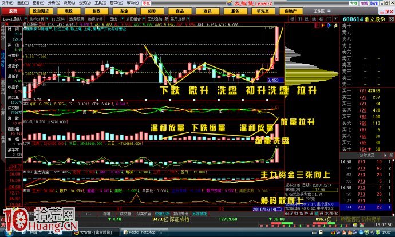The width and height of the screenshot is (395, 237).
Task: Click the 路演 button in title bar
Action: click(x=374, y=3)
